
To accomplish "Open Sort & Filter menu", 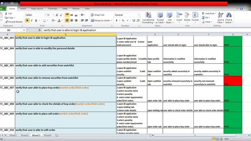I will (x=221, y=18).
